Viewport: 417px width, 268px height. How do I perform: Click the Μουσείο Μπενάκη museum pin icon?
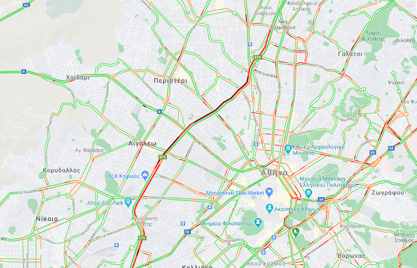309,193
